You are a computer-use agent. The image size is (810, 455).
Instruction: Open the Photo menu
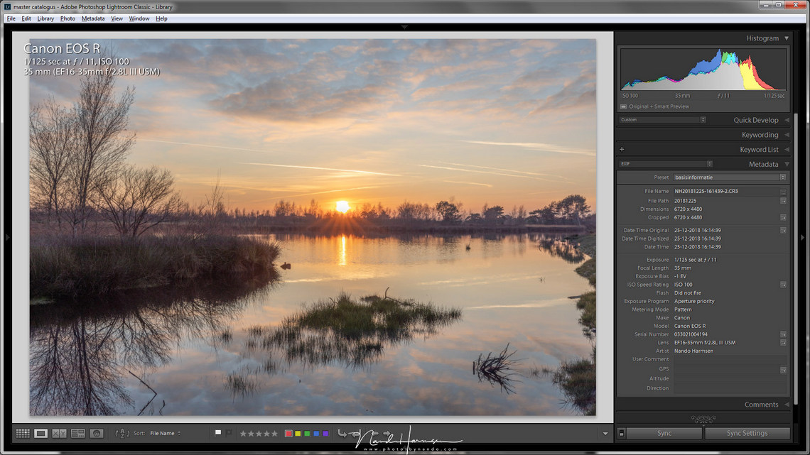pyautogui.click(x=67, y=18)
